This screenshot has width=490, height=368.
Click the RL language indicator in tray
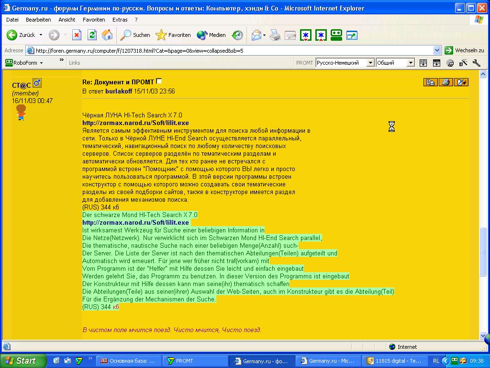[436, 361]
